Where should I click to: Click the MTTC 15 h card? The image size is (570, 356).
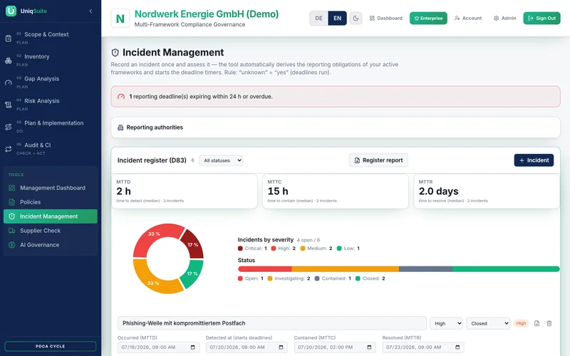click(335, 191)
